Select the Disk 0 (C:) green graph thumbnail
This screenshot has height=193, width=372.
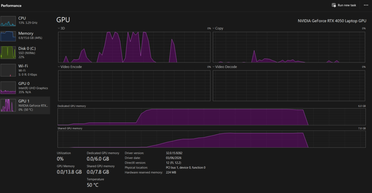tap(8, 53)
